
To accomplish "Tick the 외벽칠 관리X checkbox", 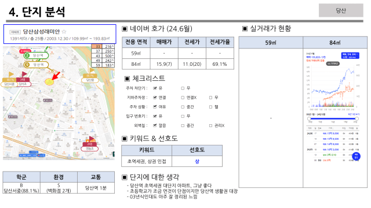I will point(210,126).
